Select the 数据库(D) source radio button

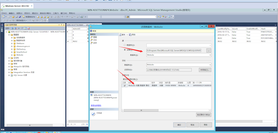tap(125, 45)
